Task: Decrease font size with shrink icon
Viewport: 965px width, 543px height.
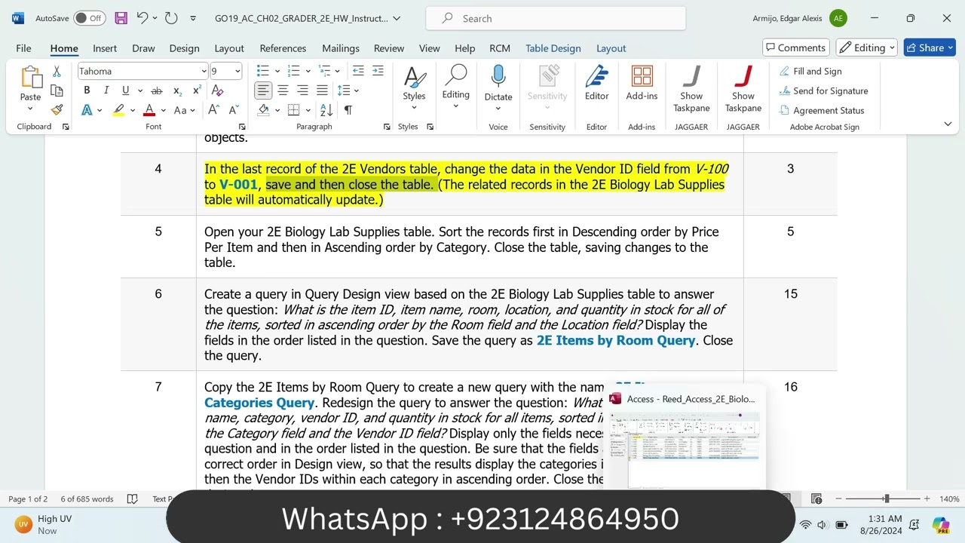Action: (233, 110)
